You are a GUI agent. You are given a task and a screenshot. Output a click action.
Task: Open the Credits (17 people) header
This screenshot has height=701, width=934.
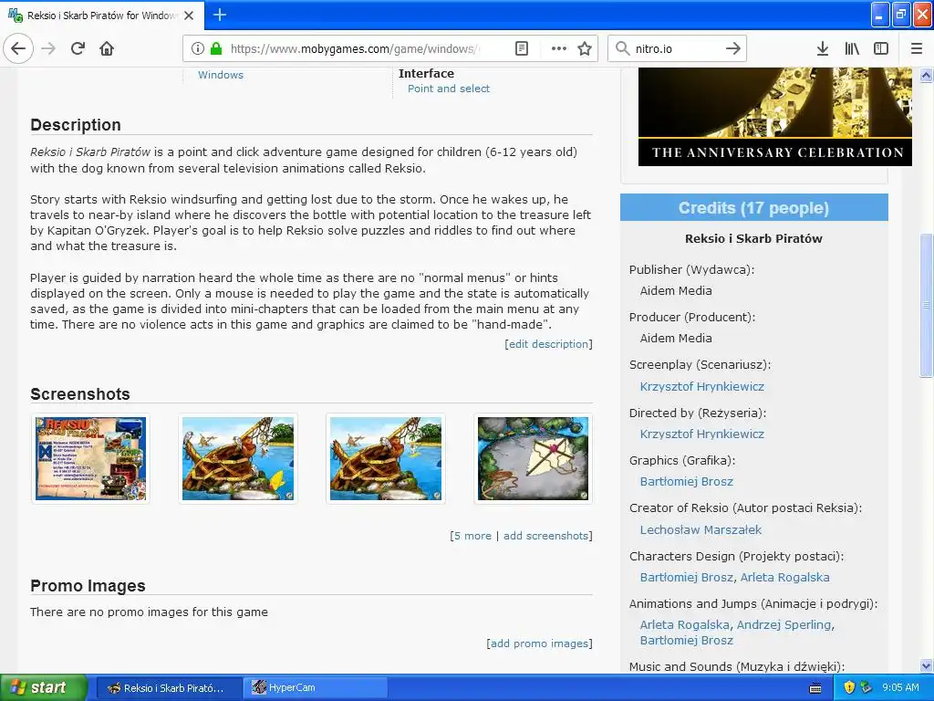[x=753, y=207]
